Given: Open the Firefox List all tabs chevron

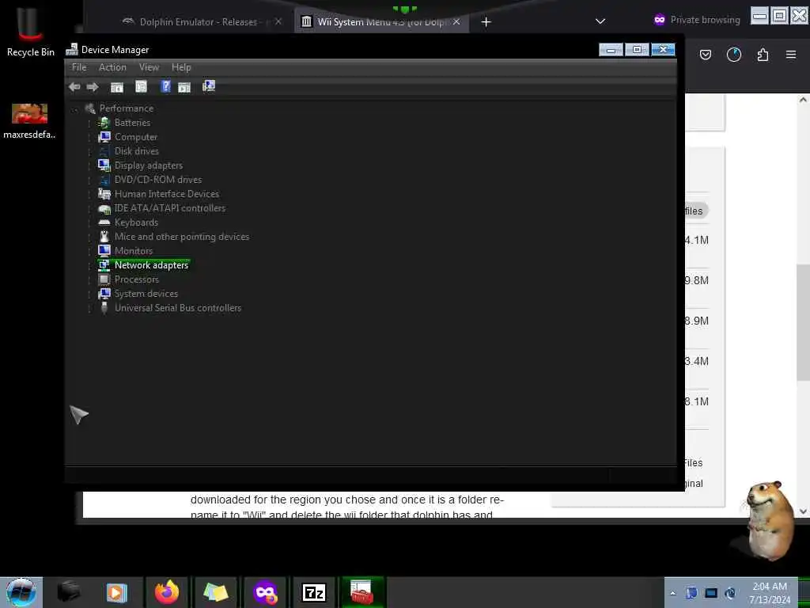Looking at the screenshot, I should coord(600,21).
